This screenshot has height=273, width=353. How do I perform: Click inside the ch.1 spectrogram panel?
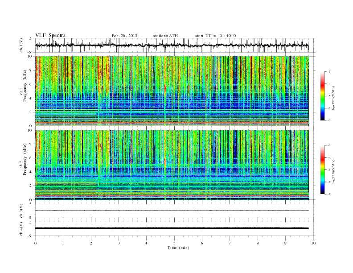click(x=172, y=91)
